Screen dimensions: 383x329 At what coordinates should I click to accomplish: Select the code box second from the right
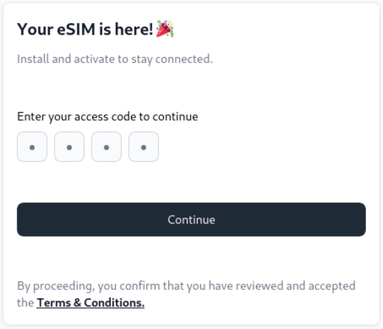(x=106, y=147)
